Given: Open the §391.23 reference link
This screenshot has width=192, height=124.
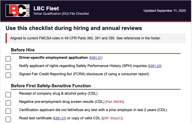Looking at the screenshot, I should click(154, 66).
